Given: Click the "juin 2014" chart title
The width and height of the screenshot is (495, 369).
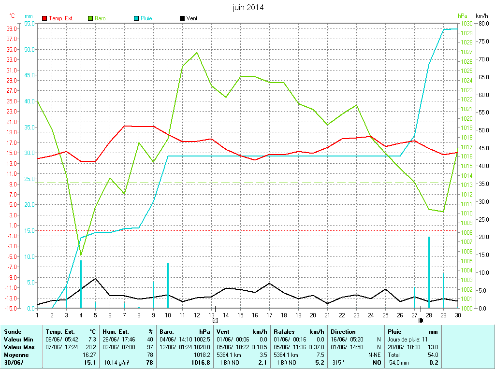Looking at the screenshot, I should [x=248, y=8].
